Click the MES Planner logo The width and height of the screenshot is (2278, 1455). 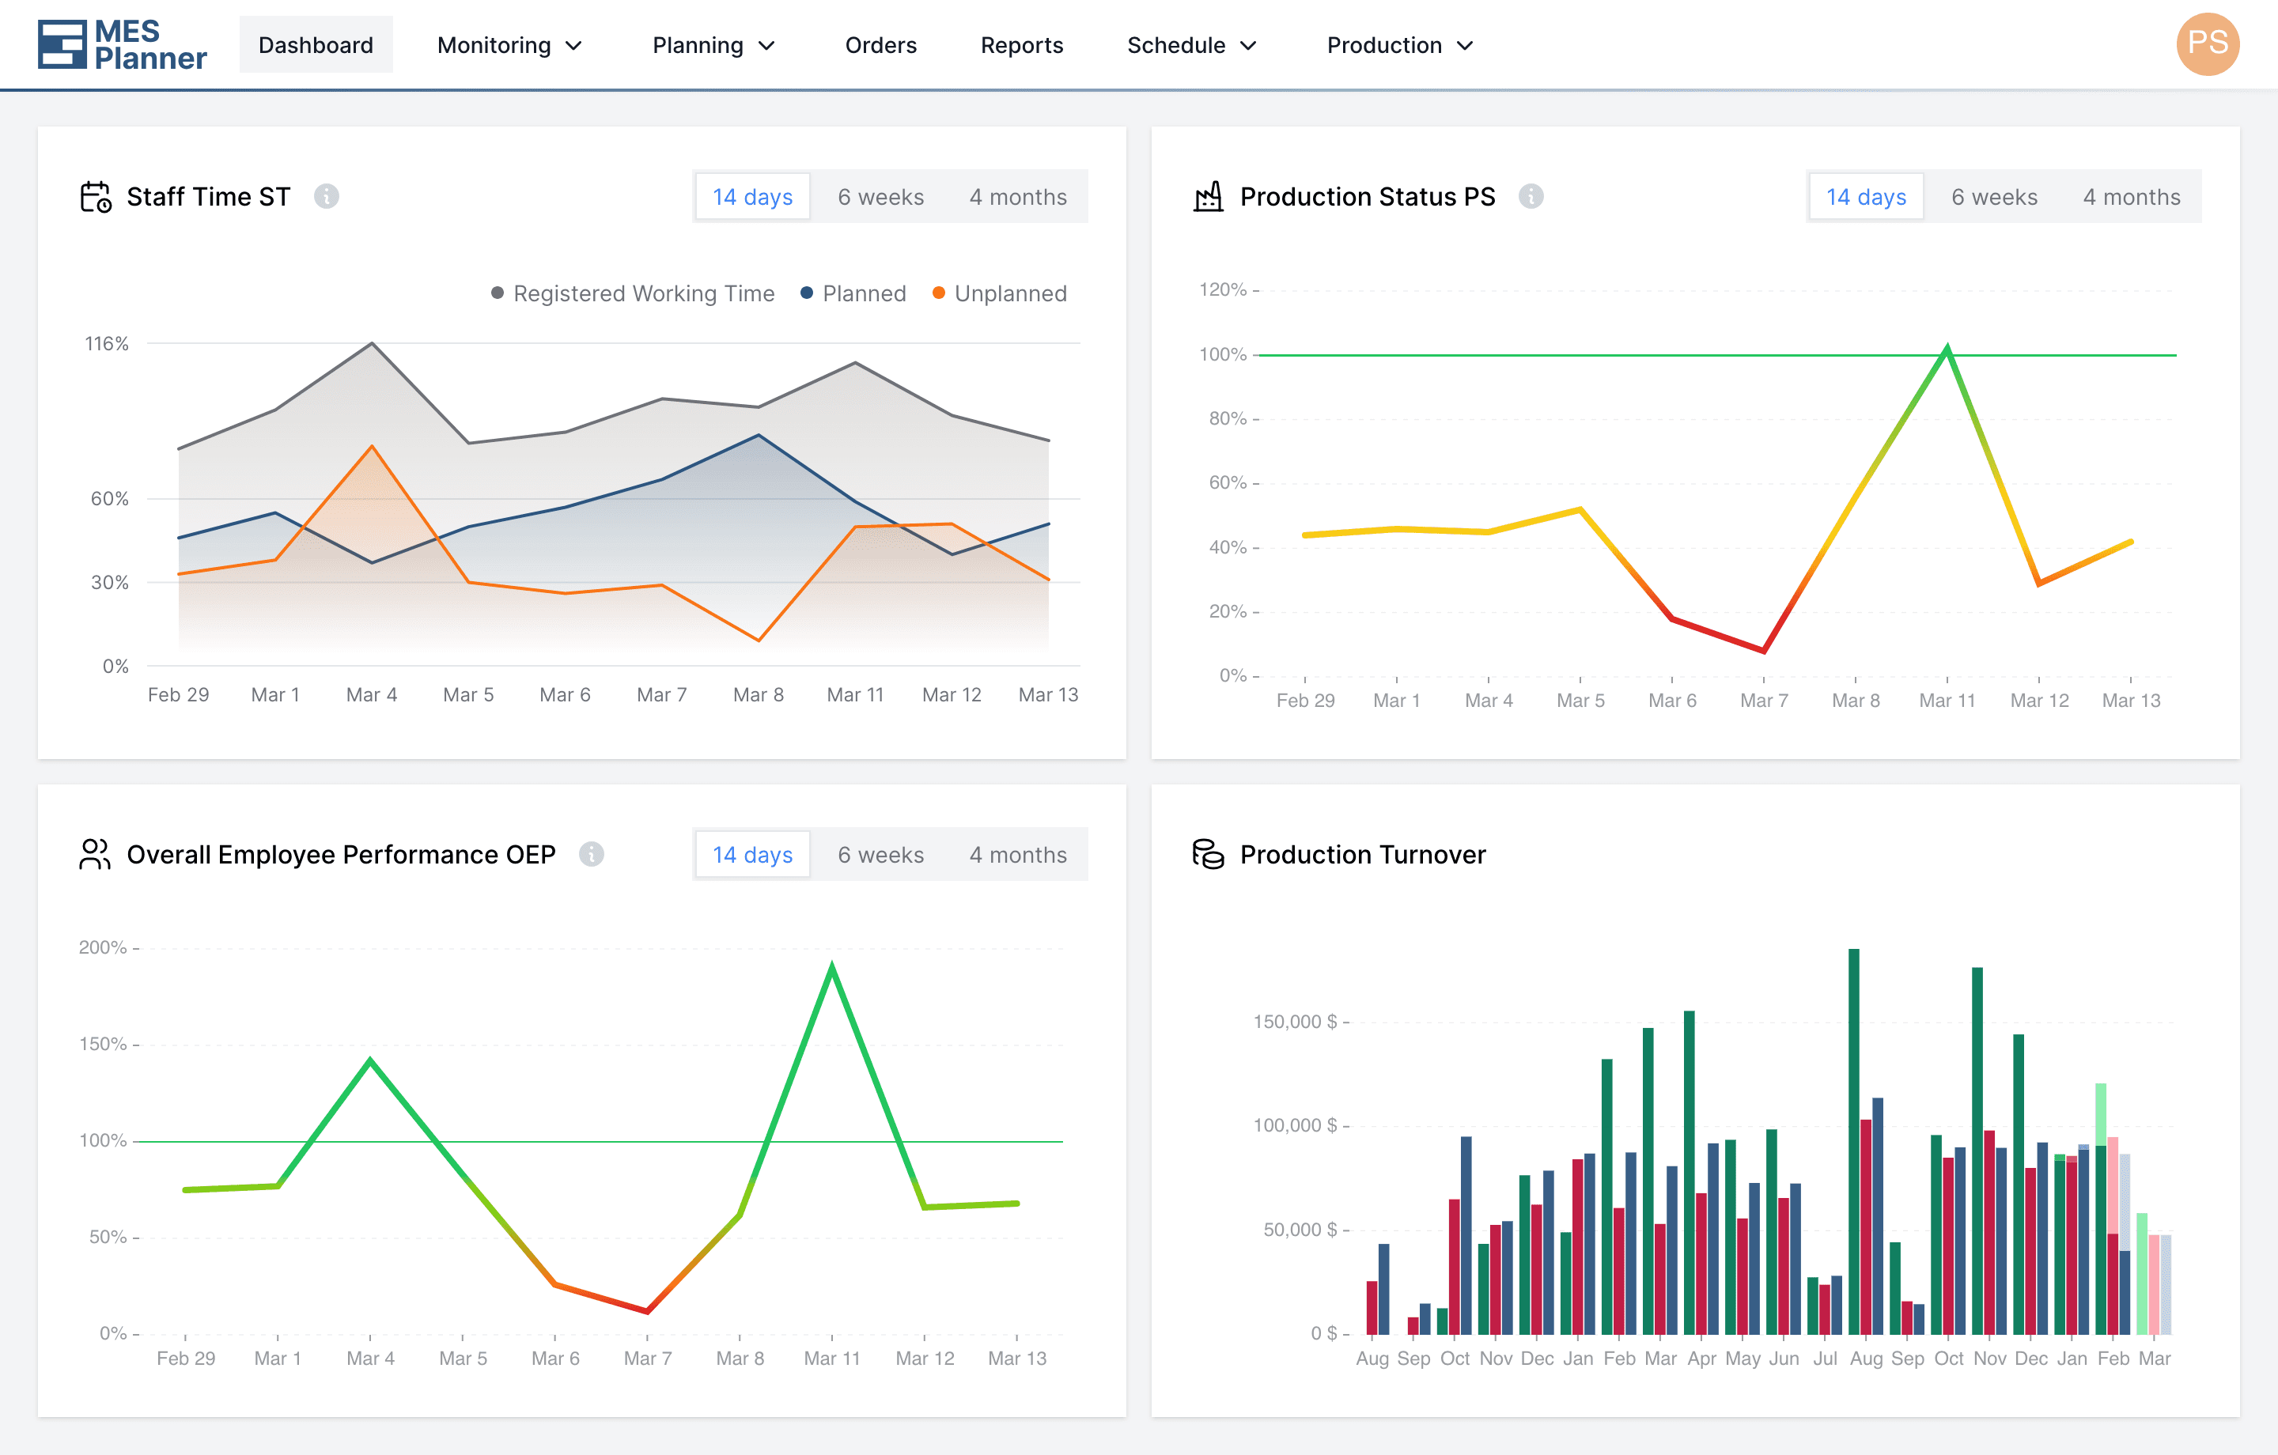click(x=122, y=44)
